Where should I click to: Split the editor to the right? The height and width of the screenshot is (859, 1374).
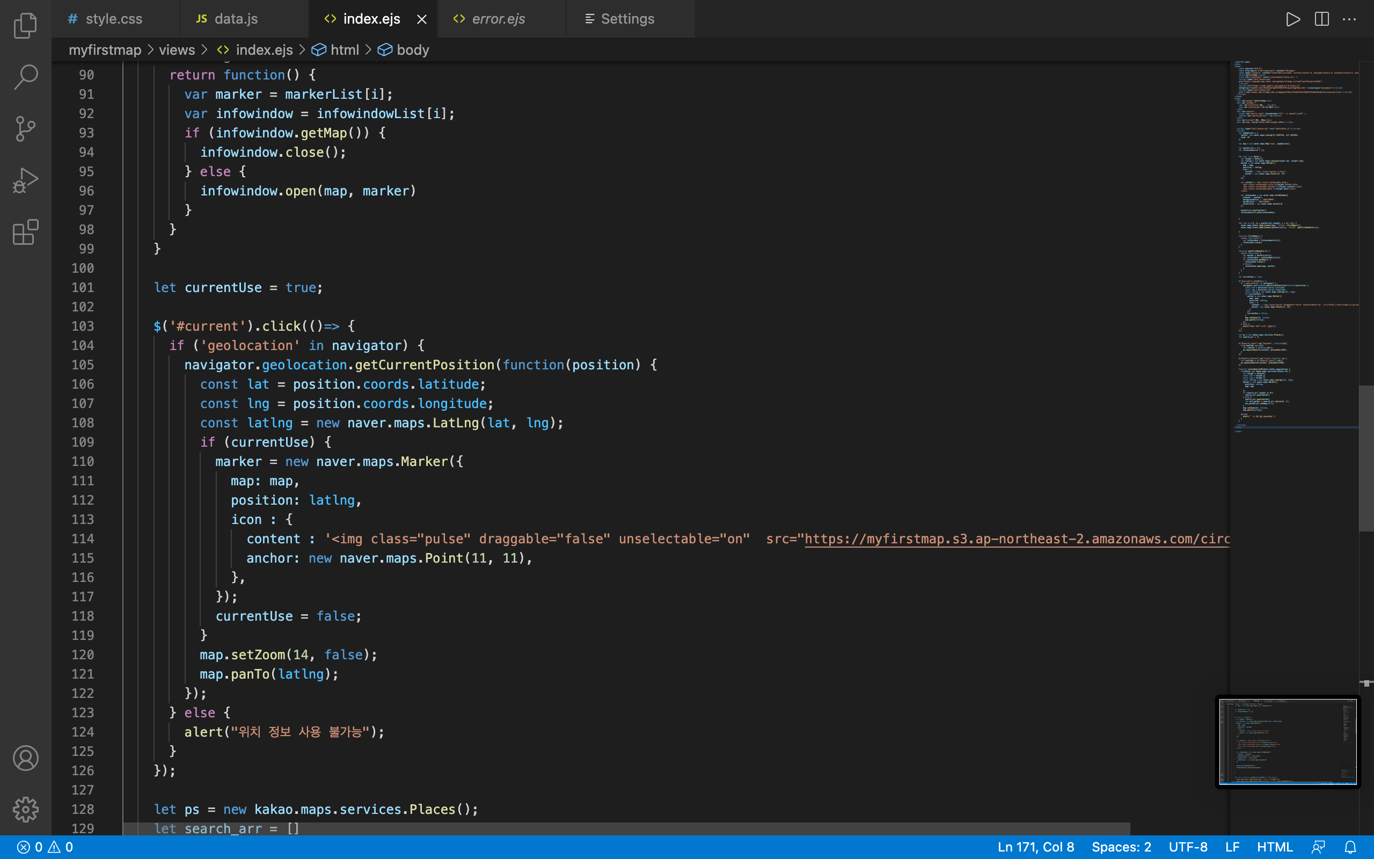pos(1321,19)
